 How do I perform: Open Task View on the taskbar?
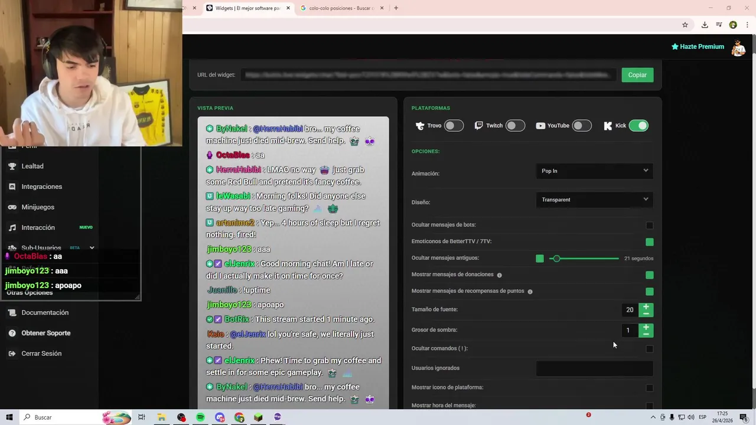142,417
